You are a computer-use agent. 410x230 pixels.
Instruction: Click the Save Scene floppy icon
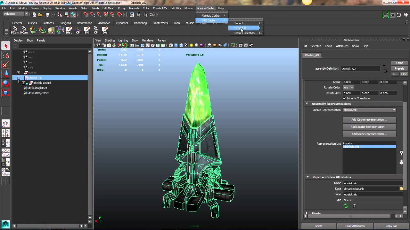pyautogui.click(x=47, y=14)
